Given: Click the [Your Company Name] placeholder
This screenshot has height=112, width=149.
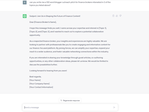Looking at the screenshot, I should (39, 84).
